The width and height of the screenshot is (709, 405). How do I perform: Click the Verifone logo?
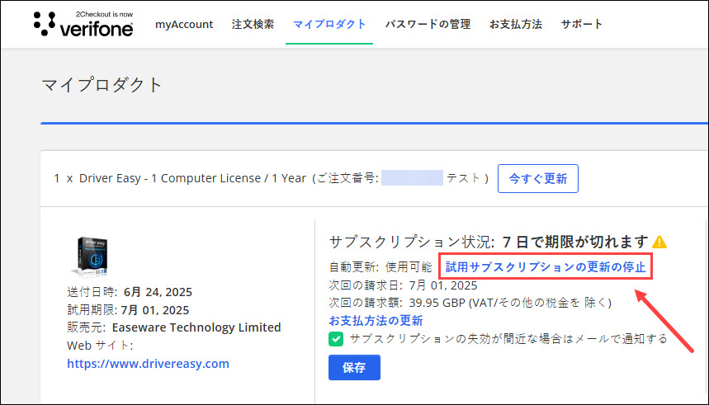pyautogui.click(x=83, y=23)
